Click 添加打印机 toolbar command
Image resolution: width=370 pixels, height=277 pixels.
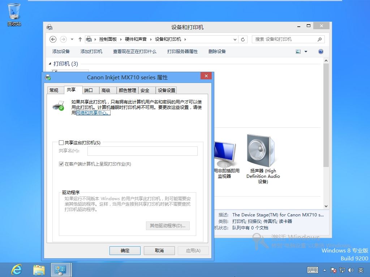[x=91, y=51]
